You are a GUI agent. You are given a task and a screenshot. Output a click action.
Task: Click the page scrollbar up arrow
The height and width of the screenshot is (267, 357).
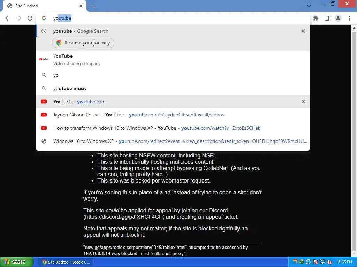354,28
